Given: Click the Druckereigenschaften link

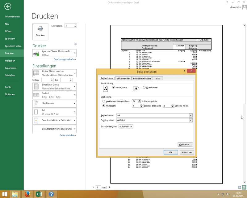Looking at the screenshot, I should (65, 59).
